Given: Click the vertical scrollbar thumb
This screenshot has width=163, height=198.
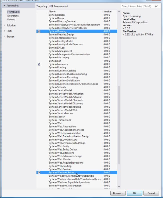Looking at the screenshot, I should pos(119,125).
